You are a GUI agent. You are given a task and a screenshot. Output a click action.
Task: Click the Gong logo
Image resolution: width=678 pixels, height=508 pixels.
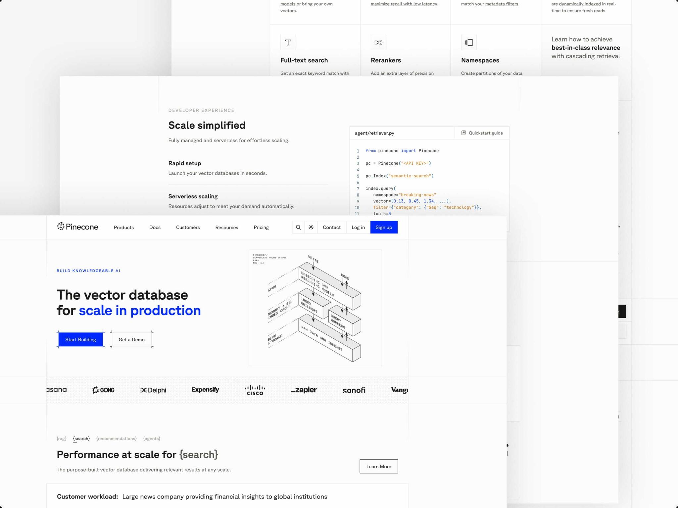103,390
